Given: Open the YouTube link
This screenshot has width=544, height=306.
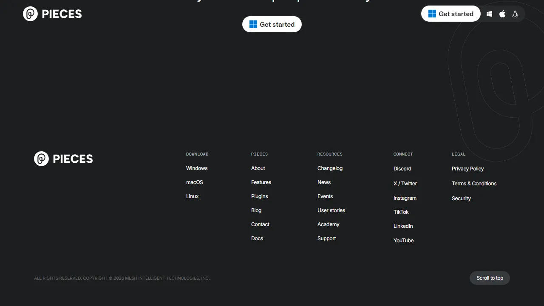Looking at the screenshot, I should tap(403, 241).
